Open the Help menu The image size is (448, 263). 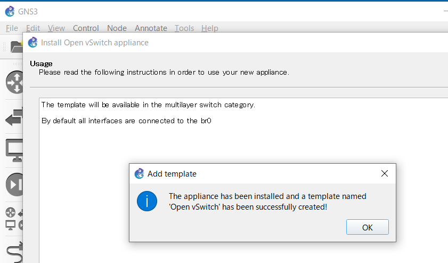[210, 28]
